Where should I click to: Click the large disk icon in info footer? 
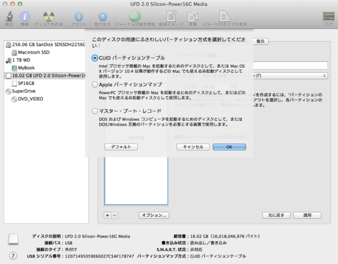point(14,239)
